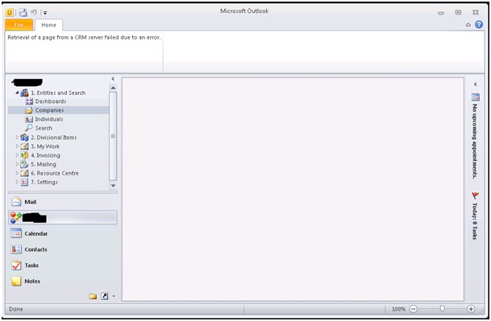Click the zoom slider handle

tap(442, 309)
